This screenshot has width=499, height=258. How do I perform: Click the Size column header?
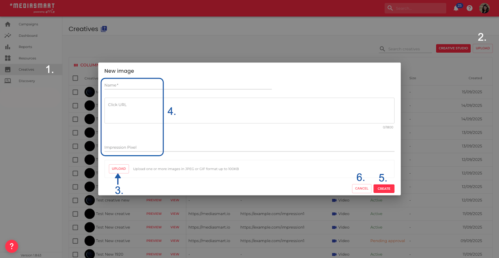pyautogui.click(x=413, y=78)
